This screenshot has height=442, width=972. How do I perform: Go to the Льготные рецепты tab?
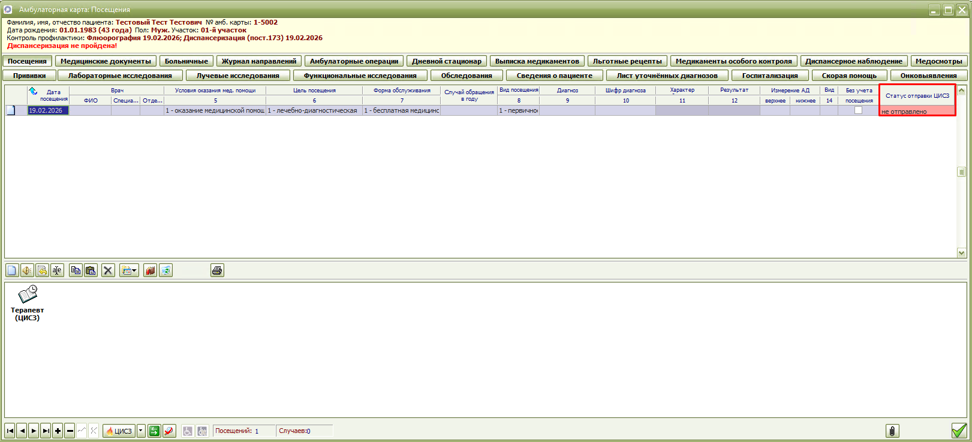pos(627,61)
